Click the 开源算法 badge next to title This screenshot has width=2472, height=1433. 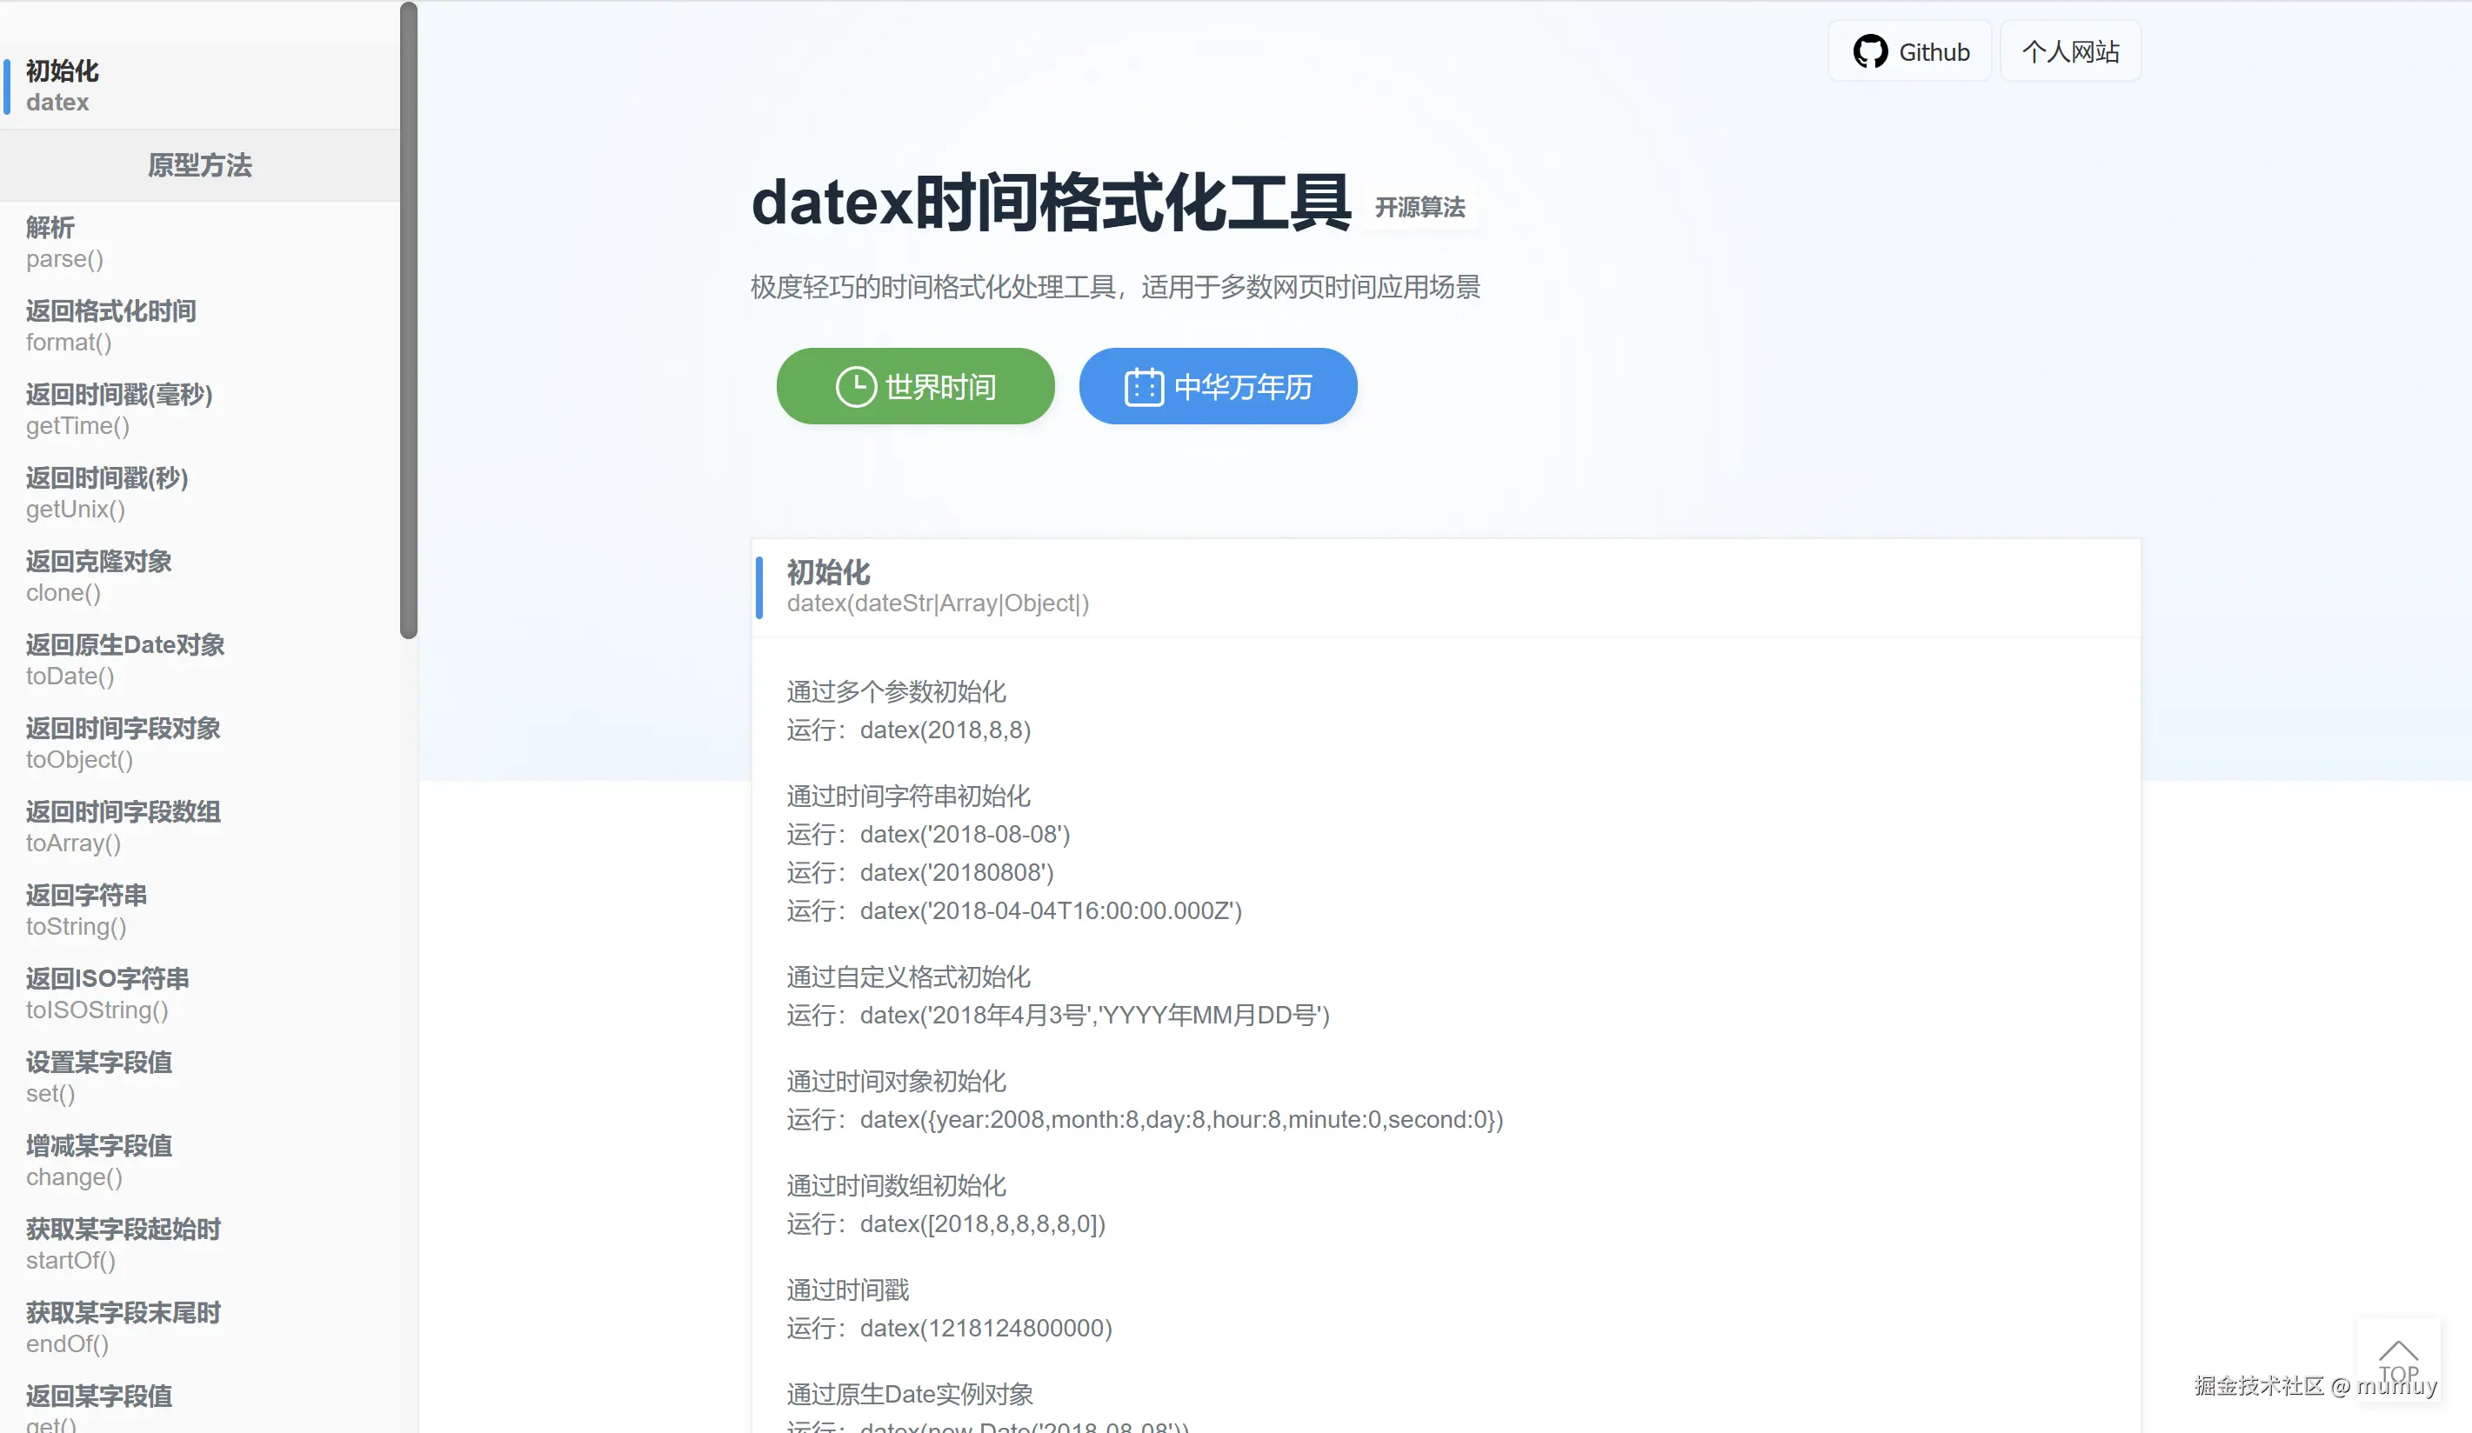[1420, 207]
